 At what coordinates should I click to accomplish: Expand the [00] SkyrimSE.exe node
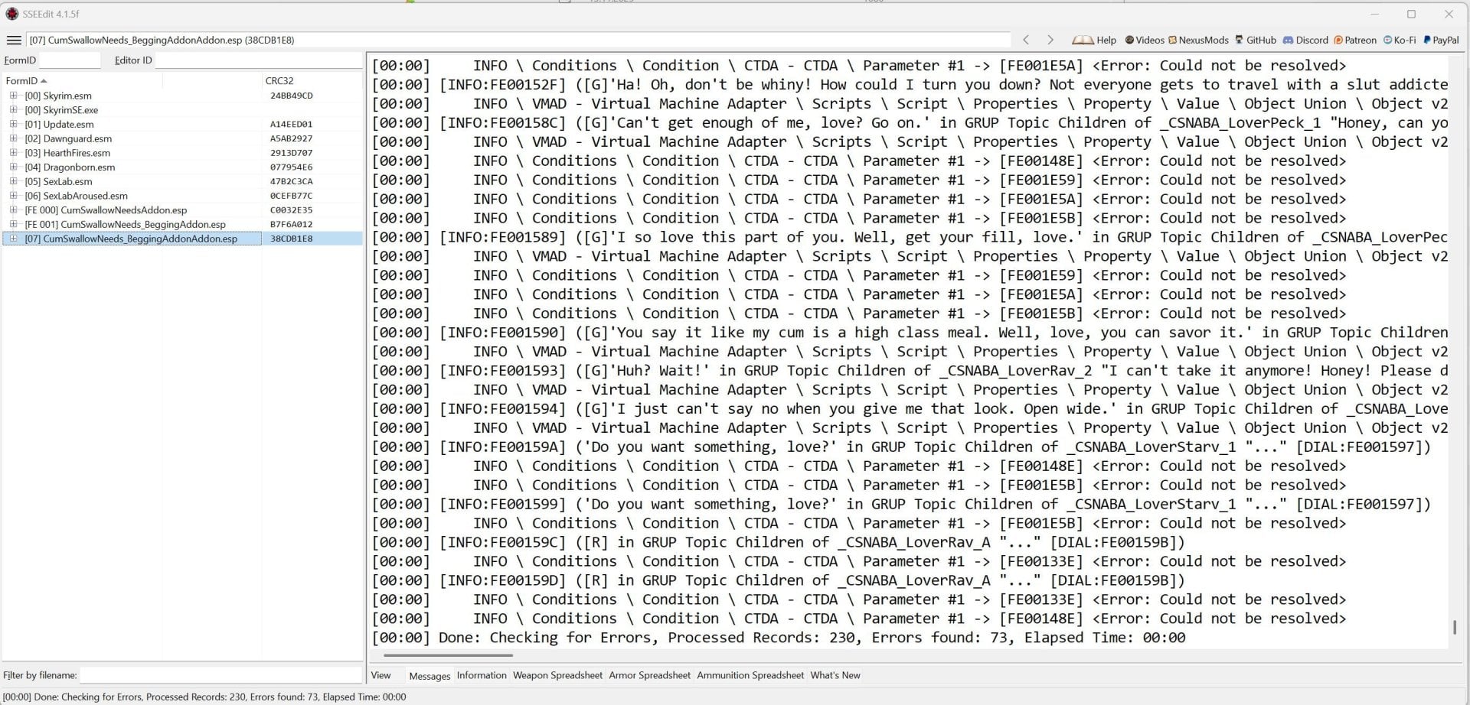pyautogui.click(x=13, y=110)
